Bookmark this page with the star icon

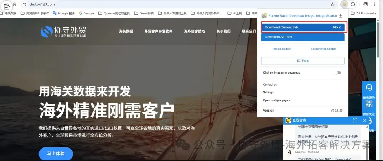coord(332,4)
